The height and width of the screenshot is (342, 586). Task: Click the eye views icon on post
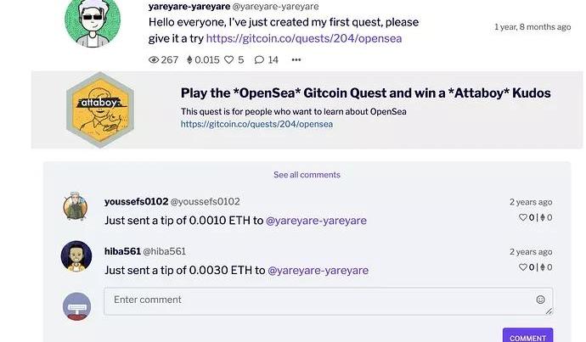154,60
